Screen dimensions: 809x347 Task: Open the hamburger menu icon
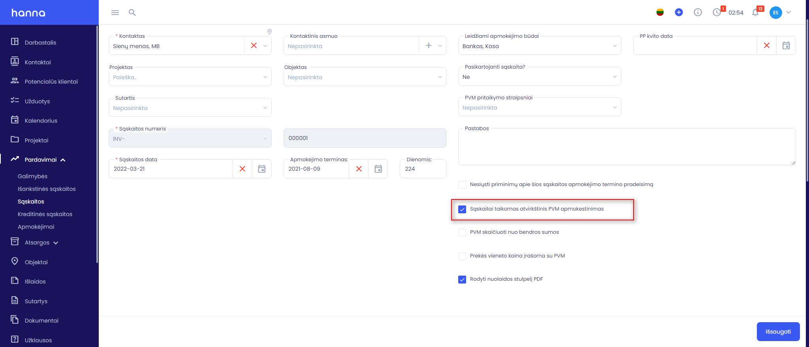pos(115,13)
